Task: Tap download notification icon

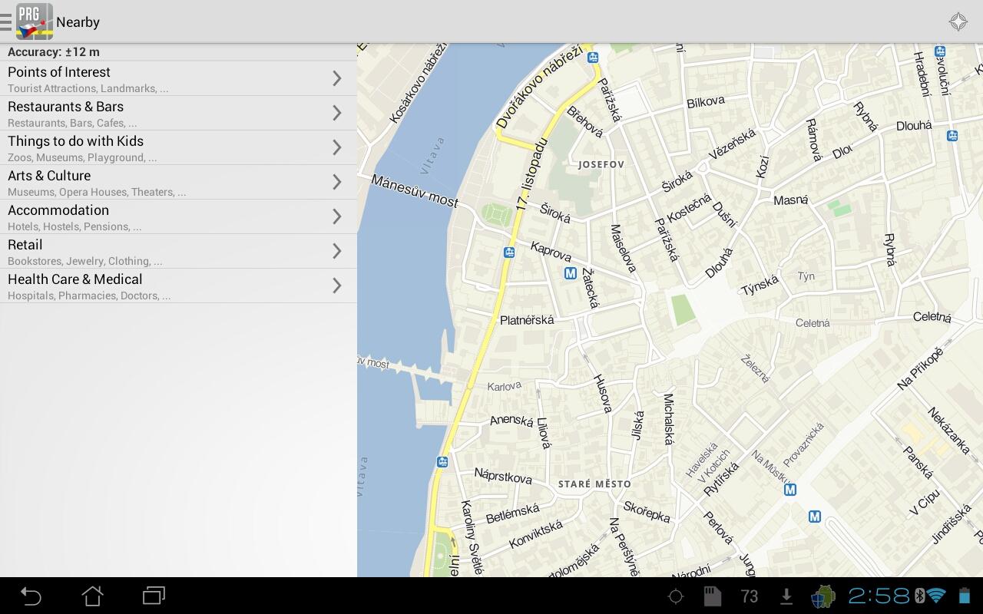Action: (786, 596)
